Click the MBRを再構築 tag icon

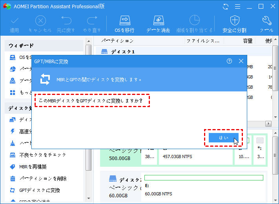[x=13, y=167]
